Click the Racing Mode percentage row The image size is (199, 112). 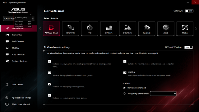tap(23, 26)
